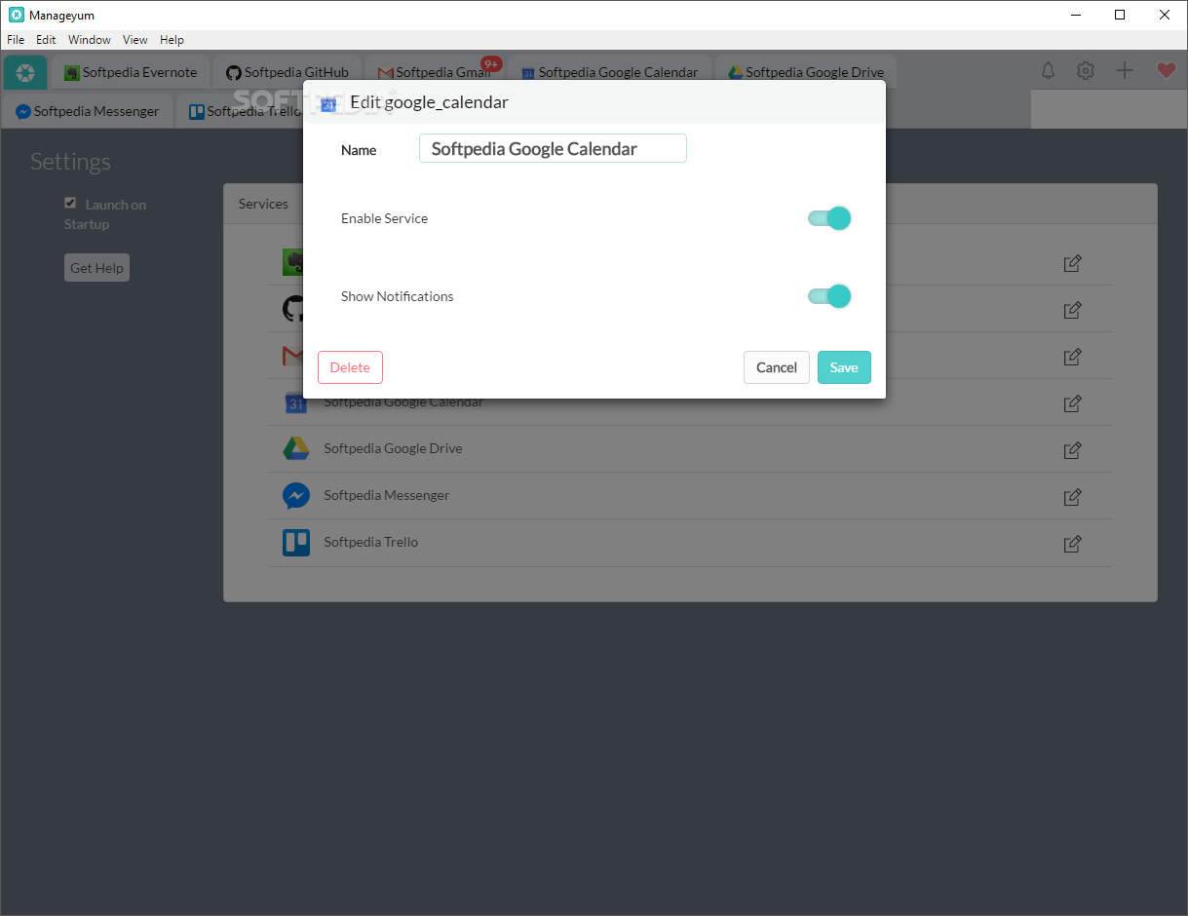Uncheck the Launch on Startup checkbox
Viewport: 1188px width, 916px height.
click(70, 203)
